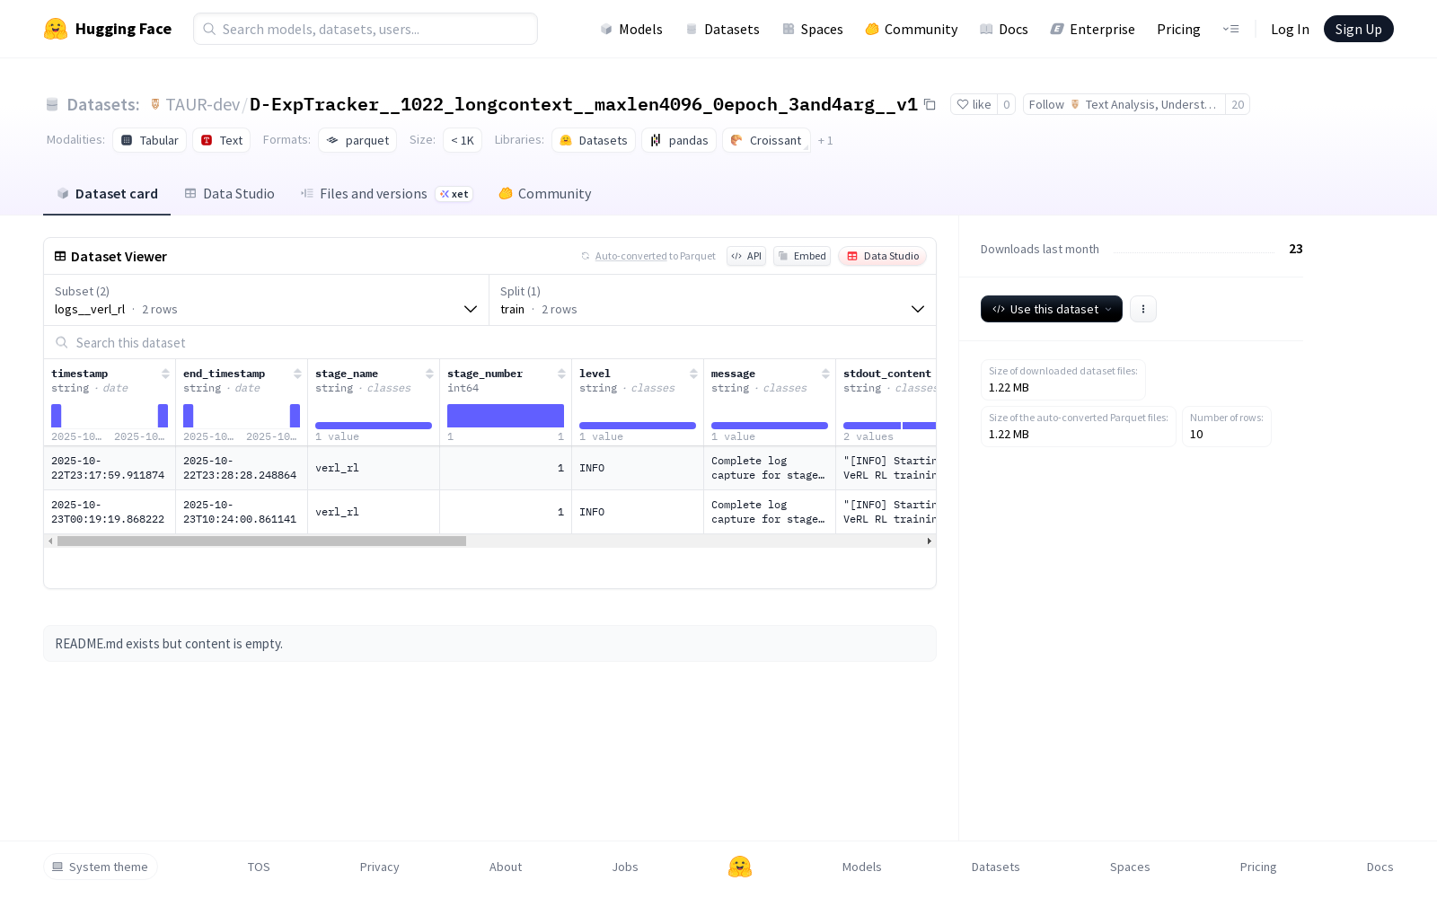
Task: Select the Croissant library tag
Action: pyautogui.click(x=766, y=140)
